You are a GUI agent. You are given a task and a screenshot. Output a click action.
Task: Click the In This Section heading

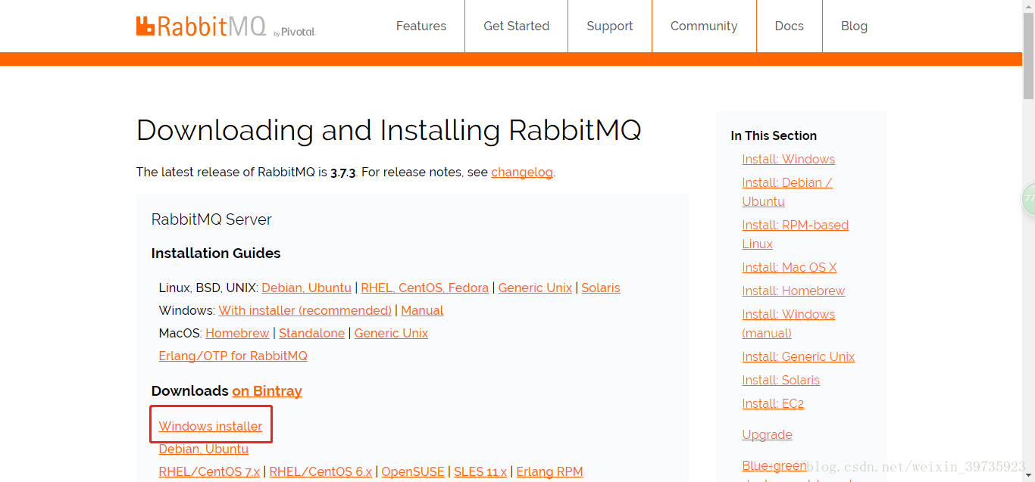[774, 135]
